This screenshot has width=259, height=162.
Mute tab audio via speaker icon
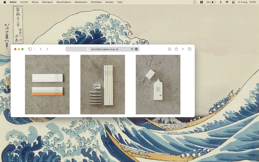click(x=132, y=49)
